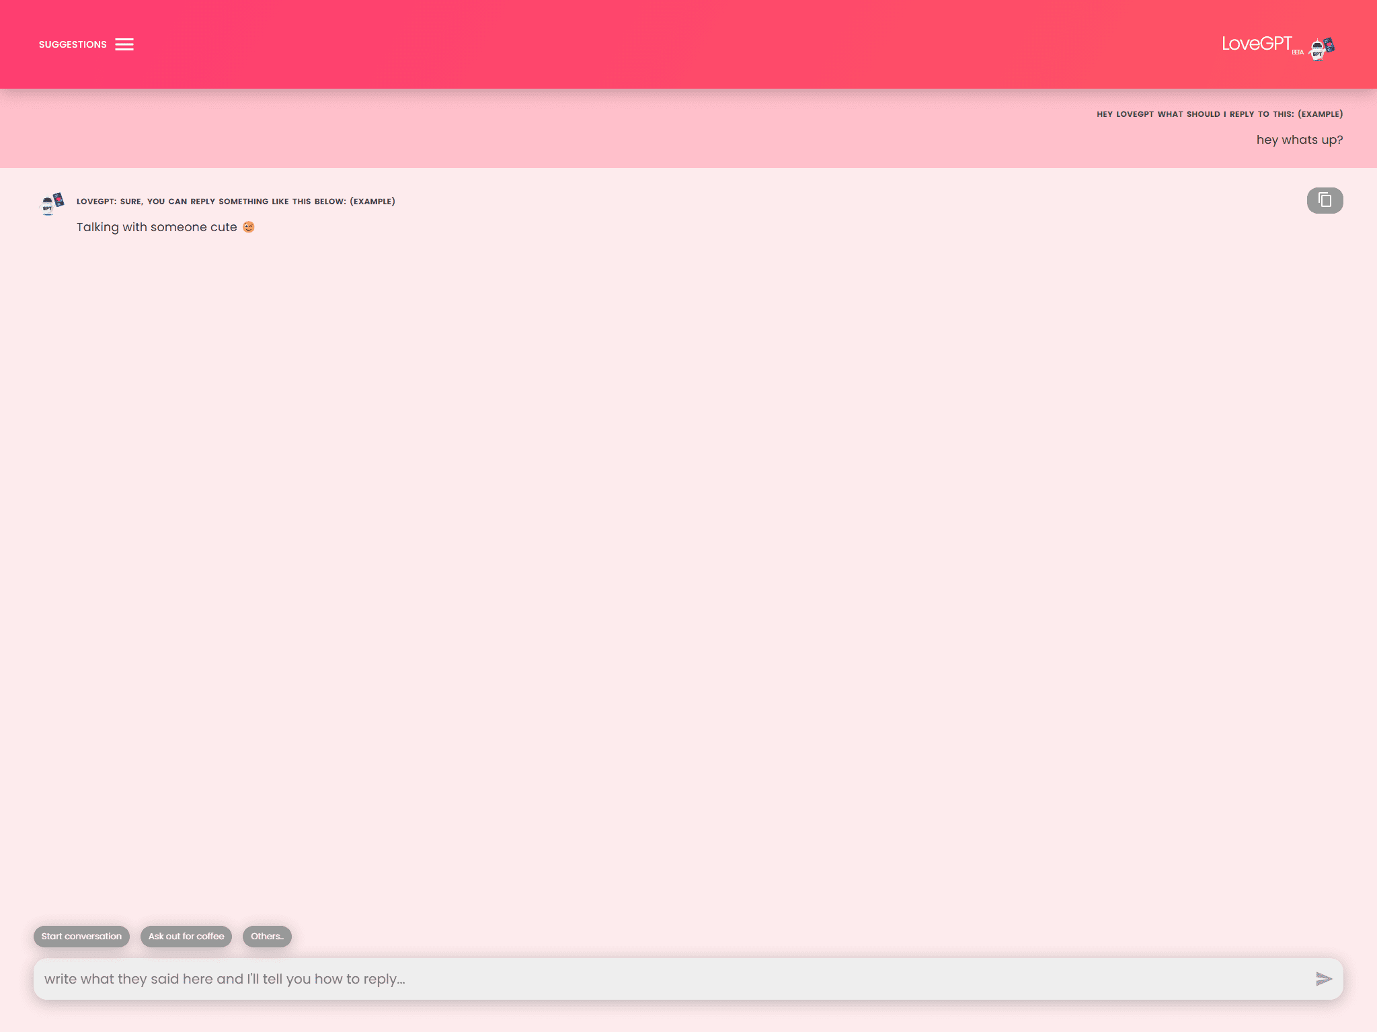The width and height of the screenshot is (1377, 1032).
Task: Click the 'Talking with someone cute' reply text
Action: [157, 227]
